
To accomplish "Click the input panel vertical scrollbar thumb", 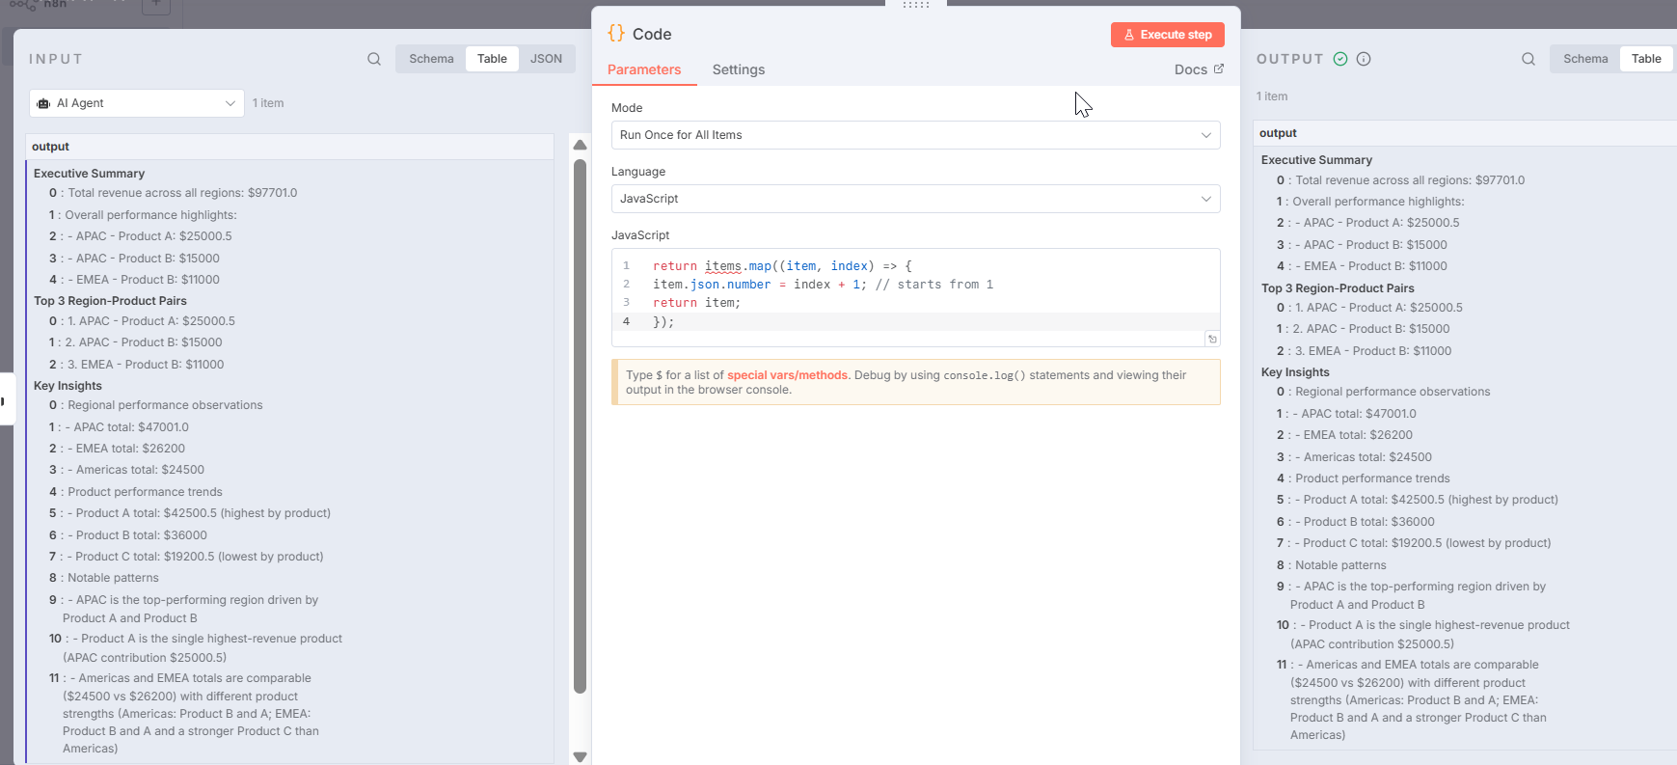I will pos(580,424).
